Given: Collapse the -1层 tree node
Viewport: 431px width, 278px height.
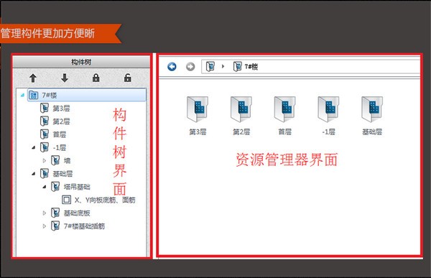Looking at the screenshot, I should [x=34, y=148].
